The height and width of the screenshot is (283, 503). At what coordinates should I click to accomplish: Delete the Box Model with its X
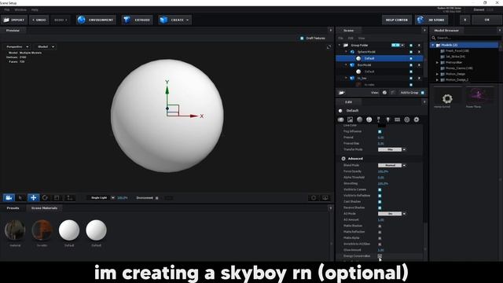click(x=419, y=65)
